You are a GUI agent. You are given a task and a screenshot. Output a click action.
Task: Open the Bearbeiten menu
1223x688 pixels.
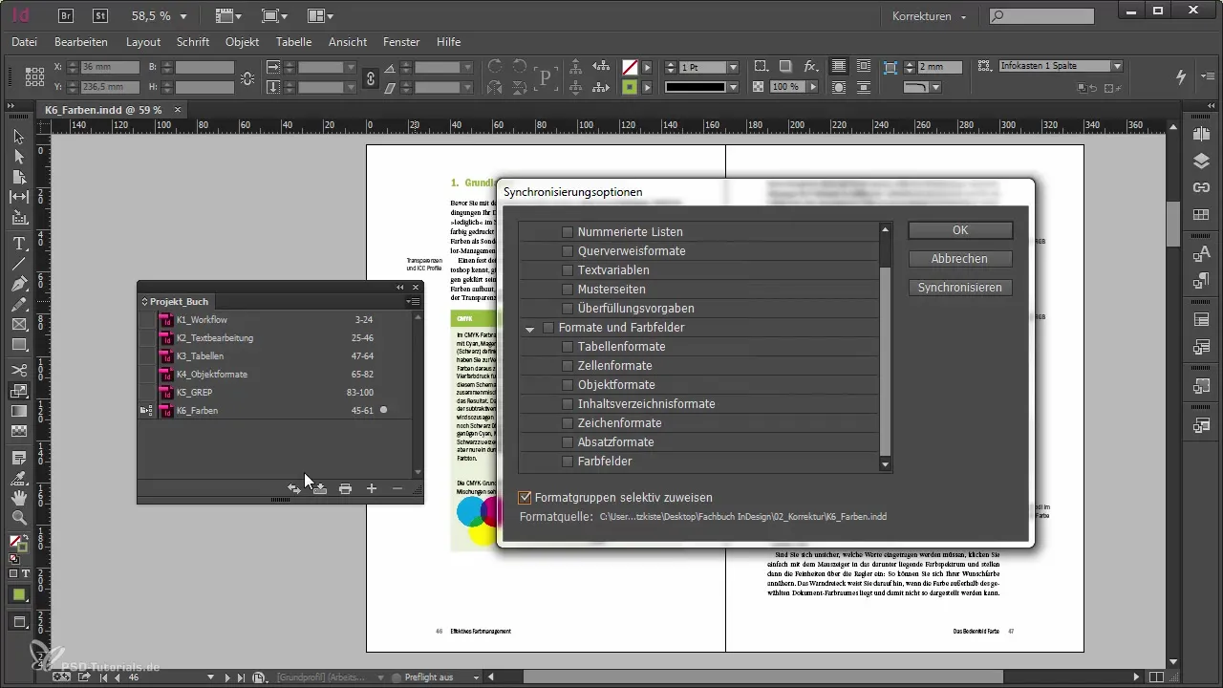[81, 42]
